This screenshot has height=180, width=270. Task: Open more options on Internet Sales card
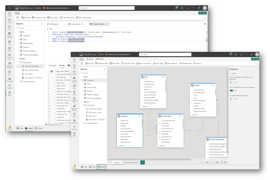pos(182,116)
